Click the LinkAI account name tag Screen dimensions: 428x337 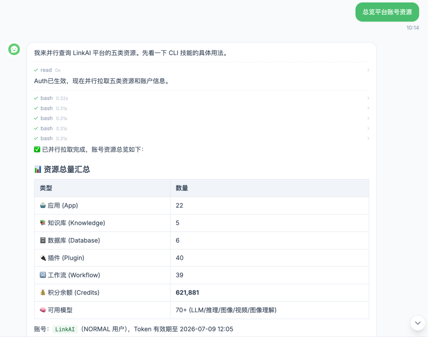tap(65, 329)
